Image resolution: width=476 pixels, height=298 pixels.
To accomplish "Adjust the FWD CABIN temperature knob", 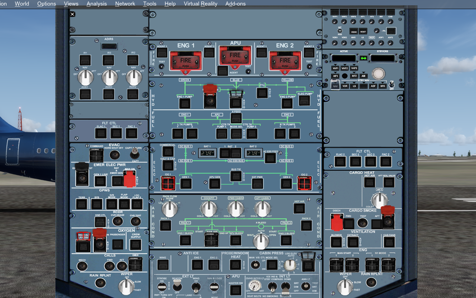I will point(236,209).
